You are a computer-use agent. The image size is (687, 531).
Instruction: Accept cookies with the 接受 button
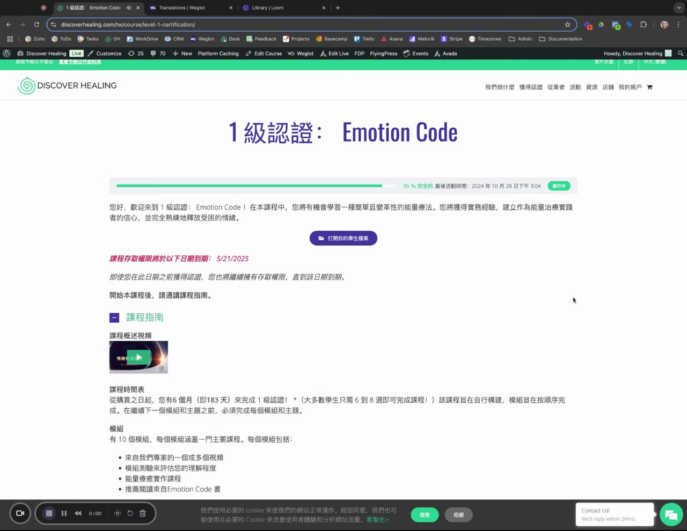point(425,515)
